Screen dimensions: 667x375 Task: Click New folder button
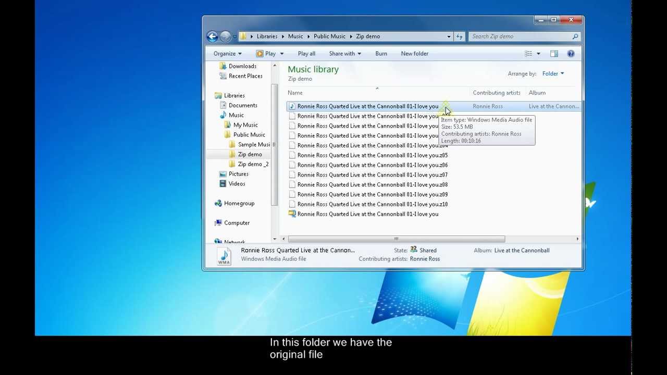click(x=415, y=54)
